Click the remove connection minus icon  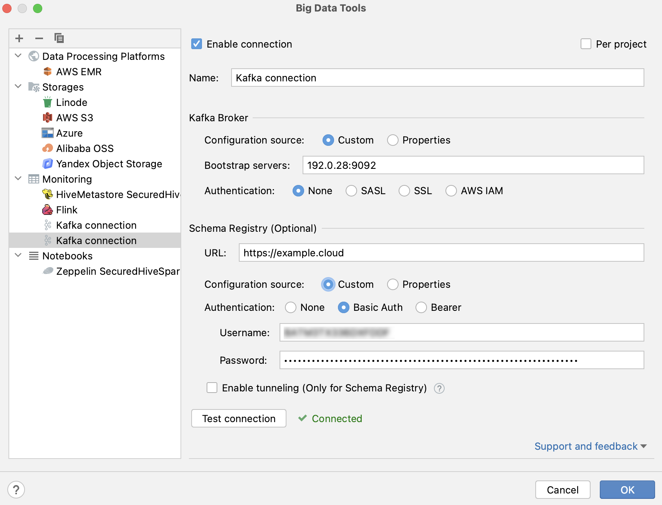(x=39, y=38)
